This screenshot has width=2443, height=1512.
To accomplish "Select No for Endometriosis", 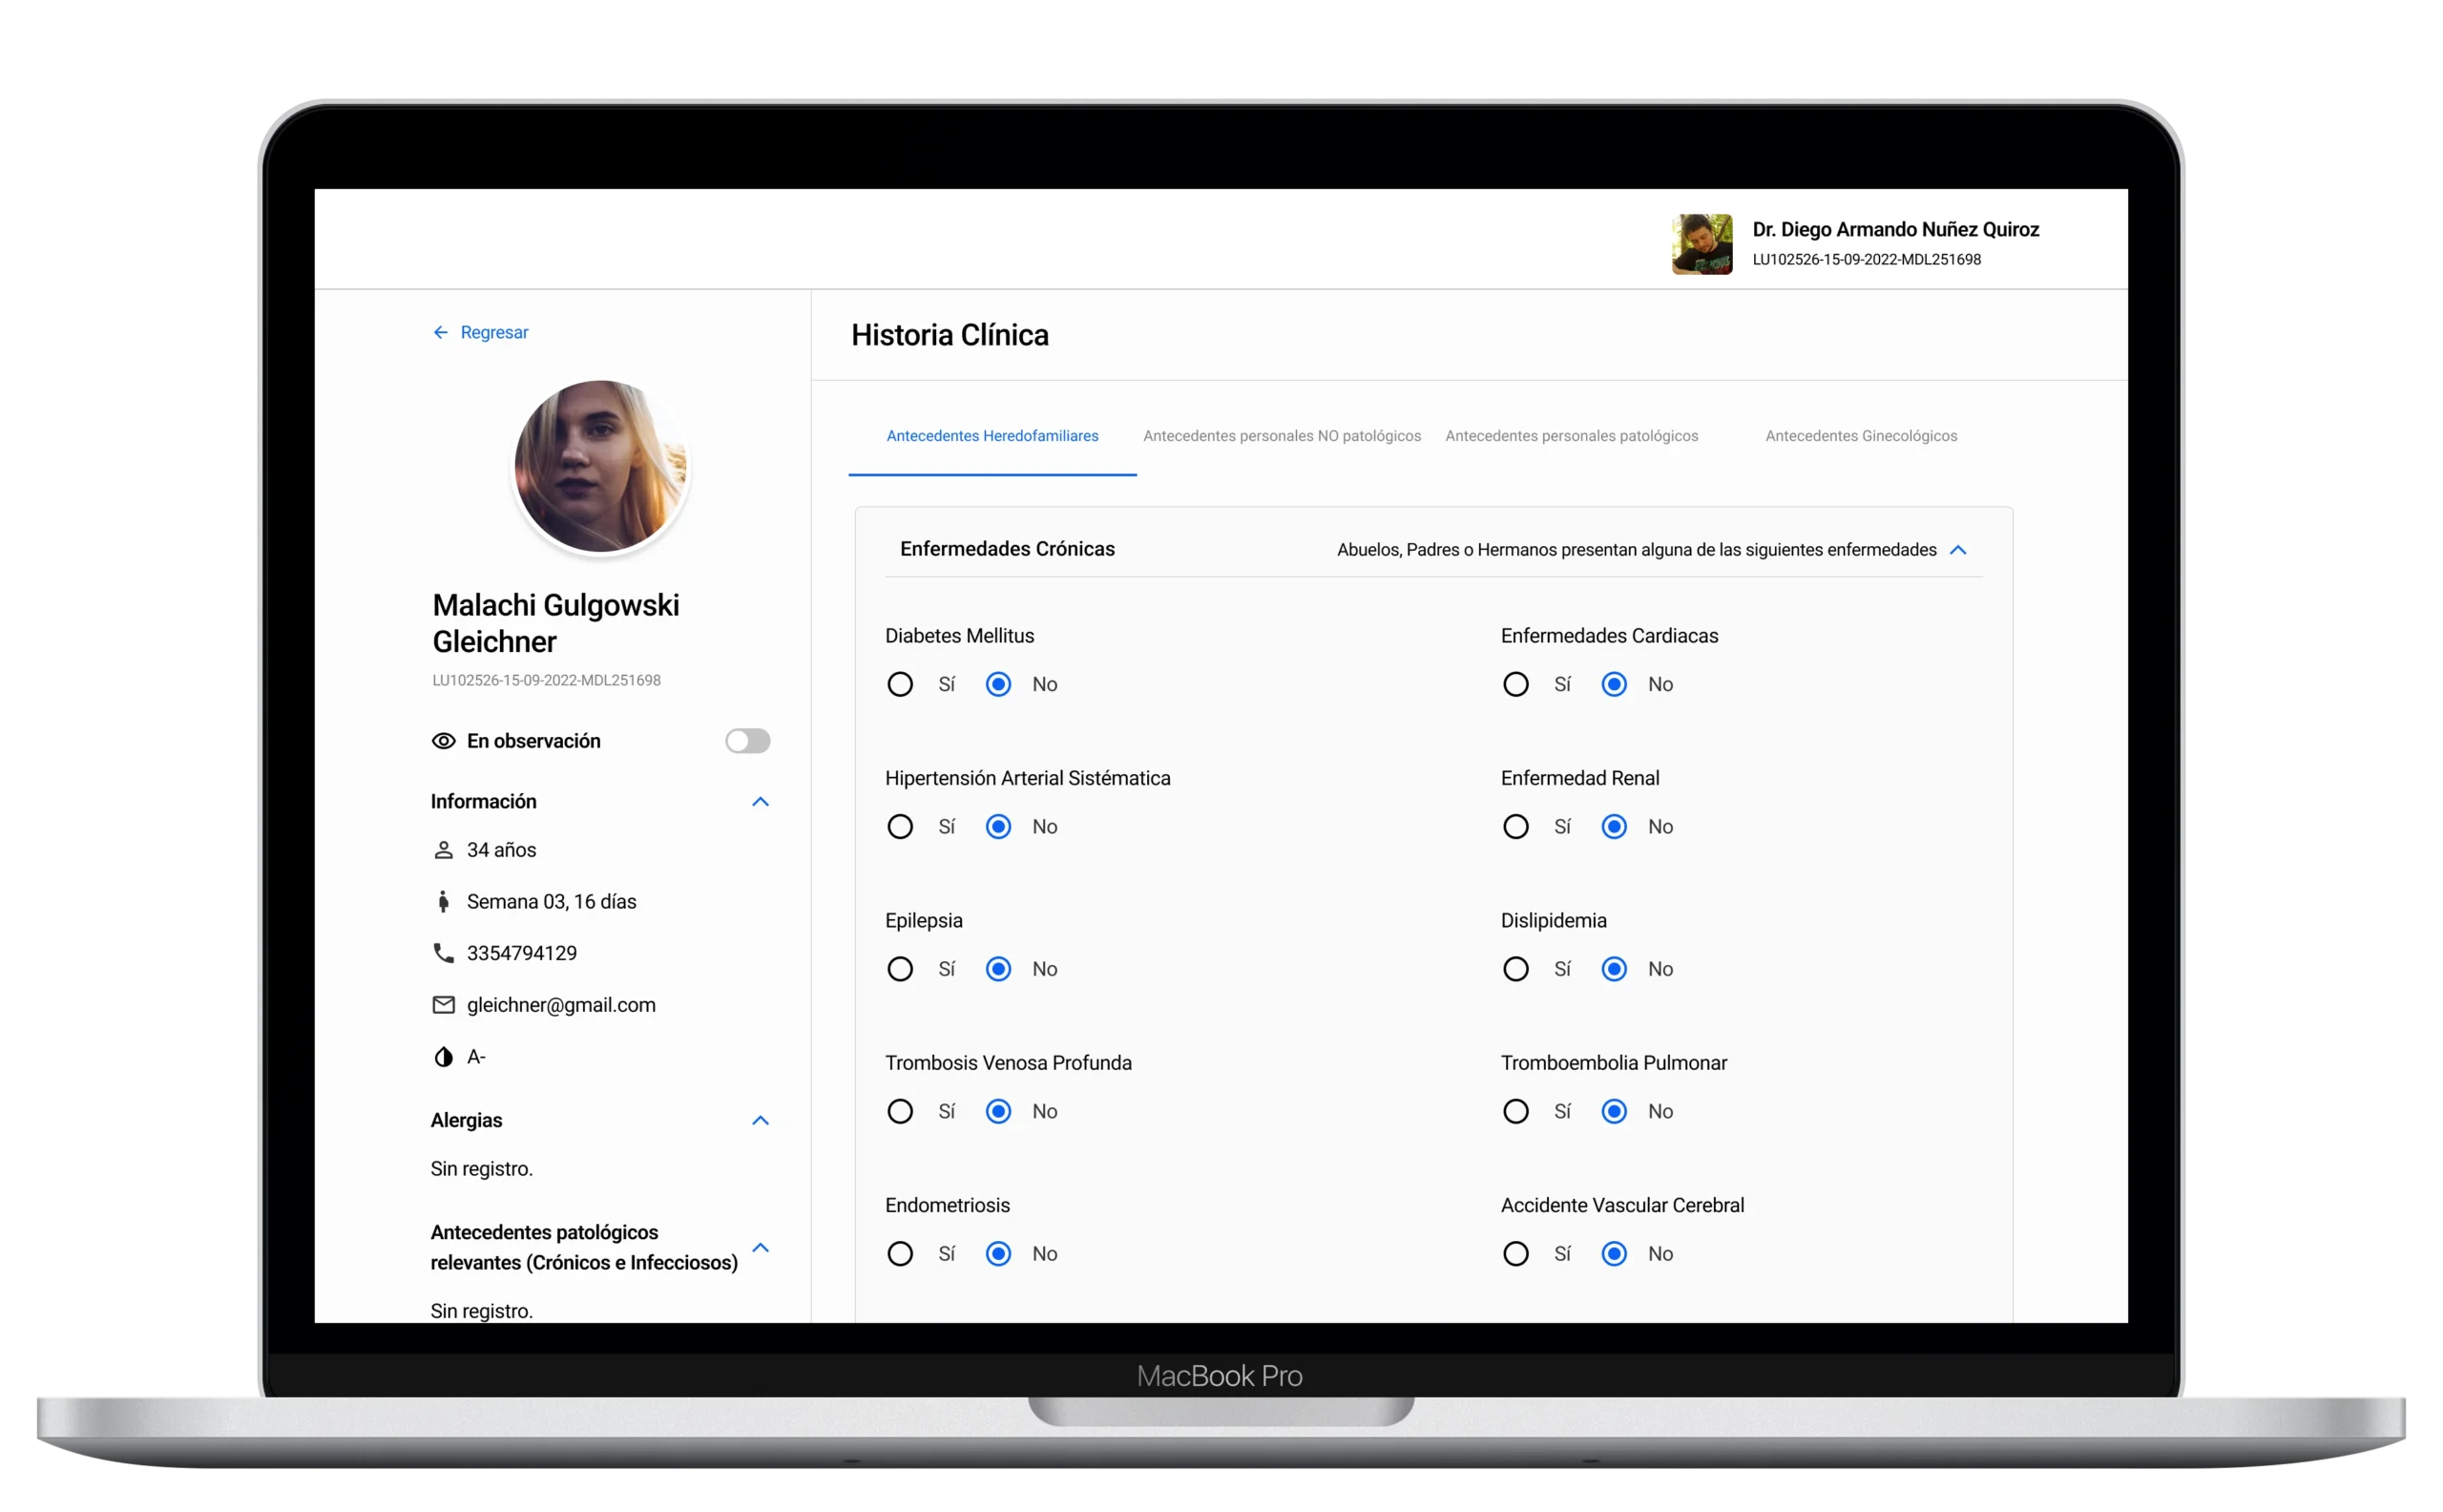I will click(997, 1253).
